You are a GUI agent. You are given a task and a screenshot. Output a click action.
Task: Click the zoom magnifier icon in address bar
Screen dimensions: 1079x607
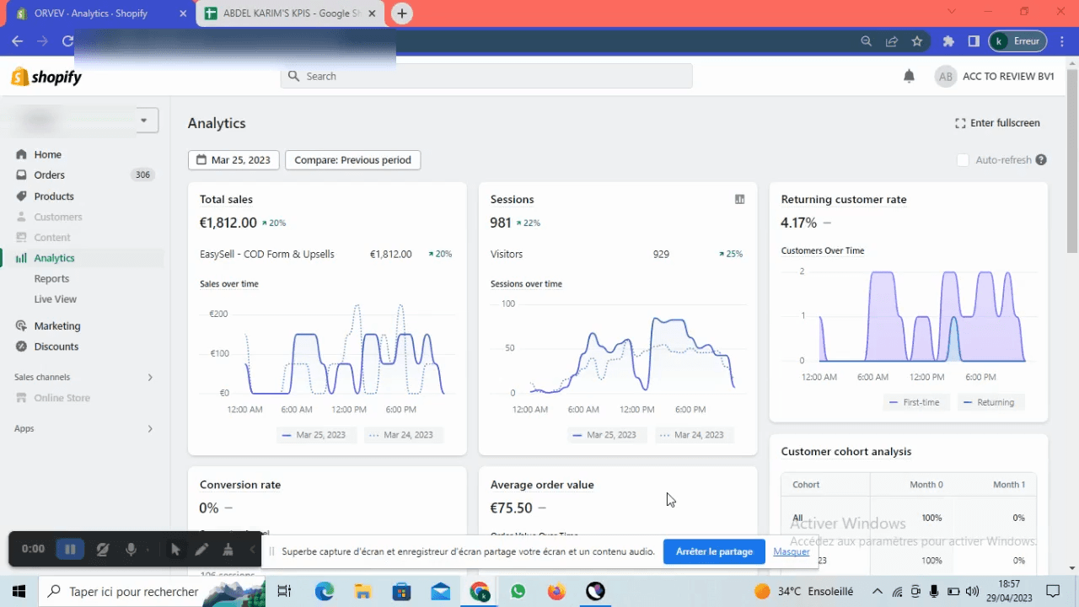pyautogui.click(x=866, y=41)
